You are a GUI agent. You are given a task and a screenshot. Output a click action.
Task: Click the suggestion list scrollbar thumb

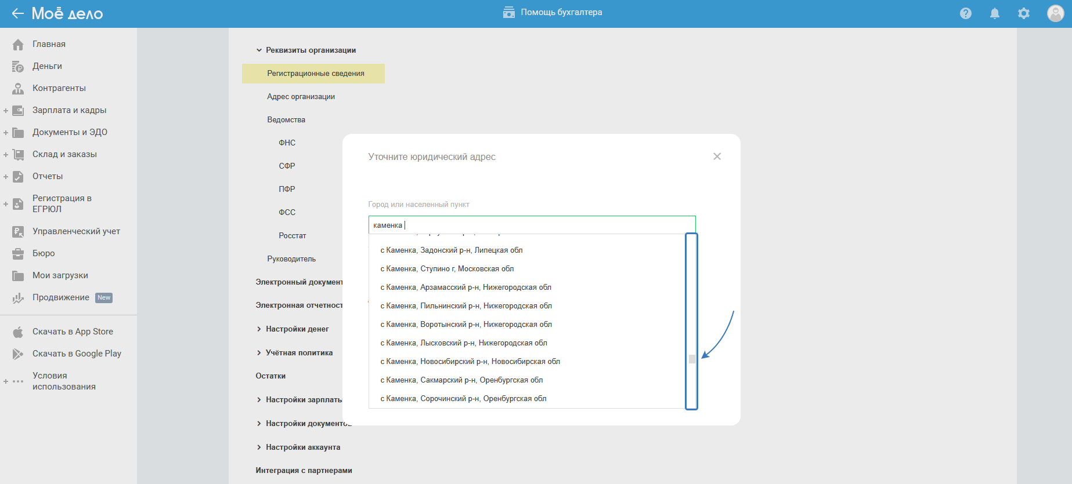click(692, 359)
